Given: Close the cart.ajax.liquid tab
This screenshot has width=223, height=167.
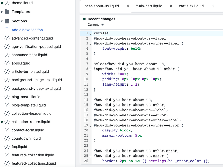Looking at the screenshot, I should [212, 6].
